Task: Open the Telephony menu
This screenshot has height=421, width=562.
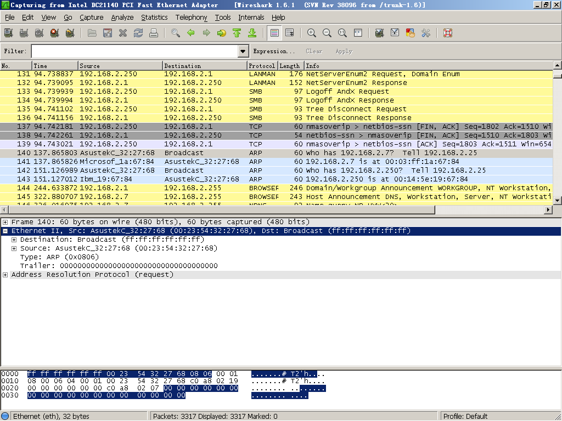Action: (x=191, y=17)
